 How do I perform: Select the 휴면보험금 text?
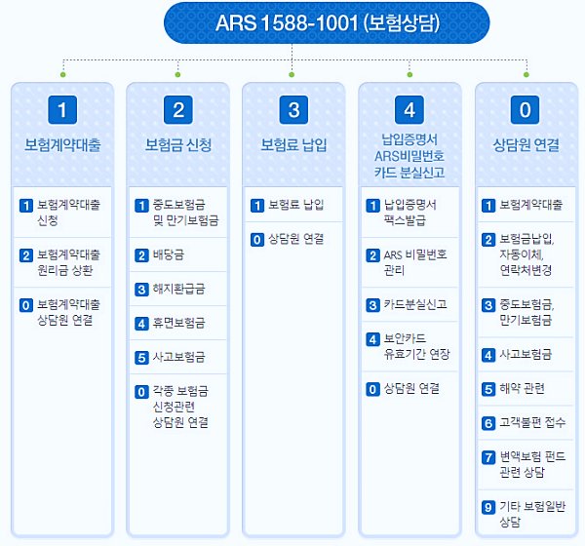(x=178, y=323)
